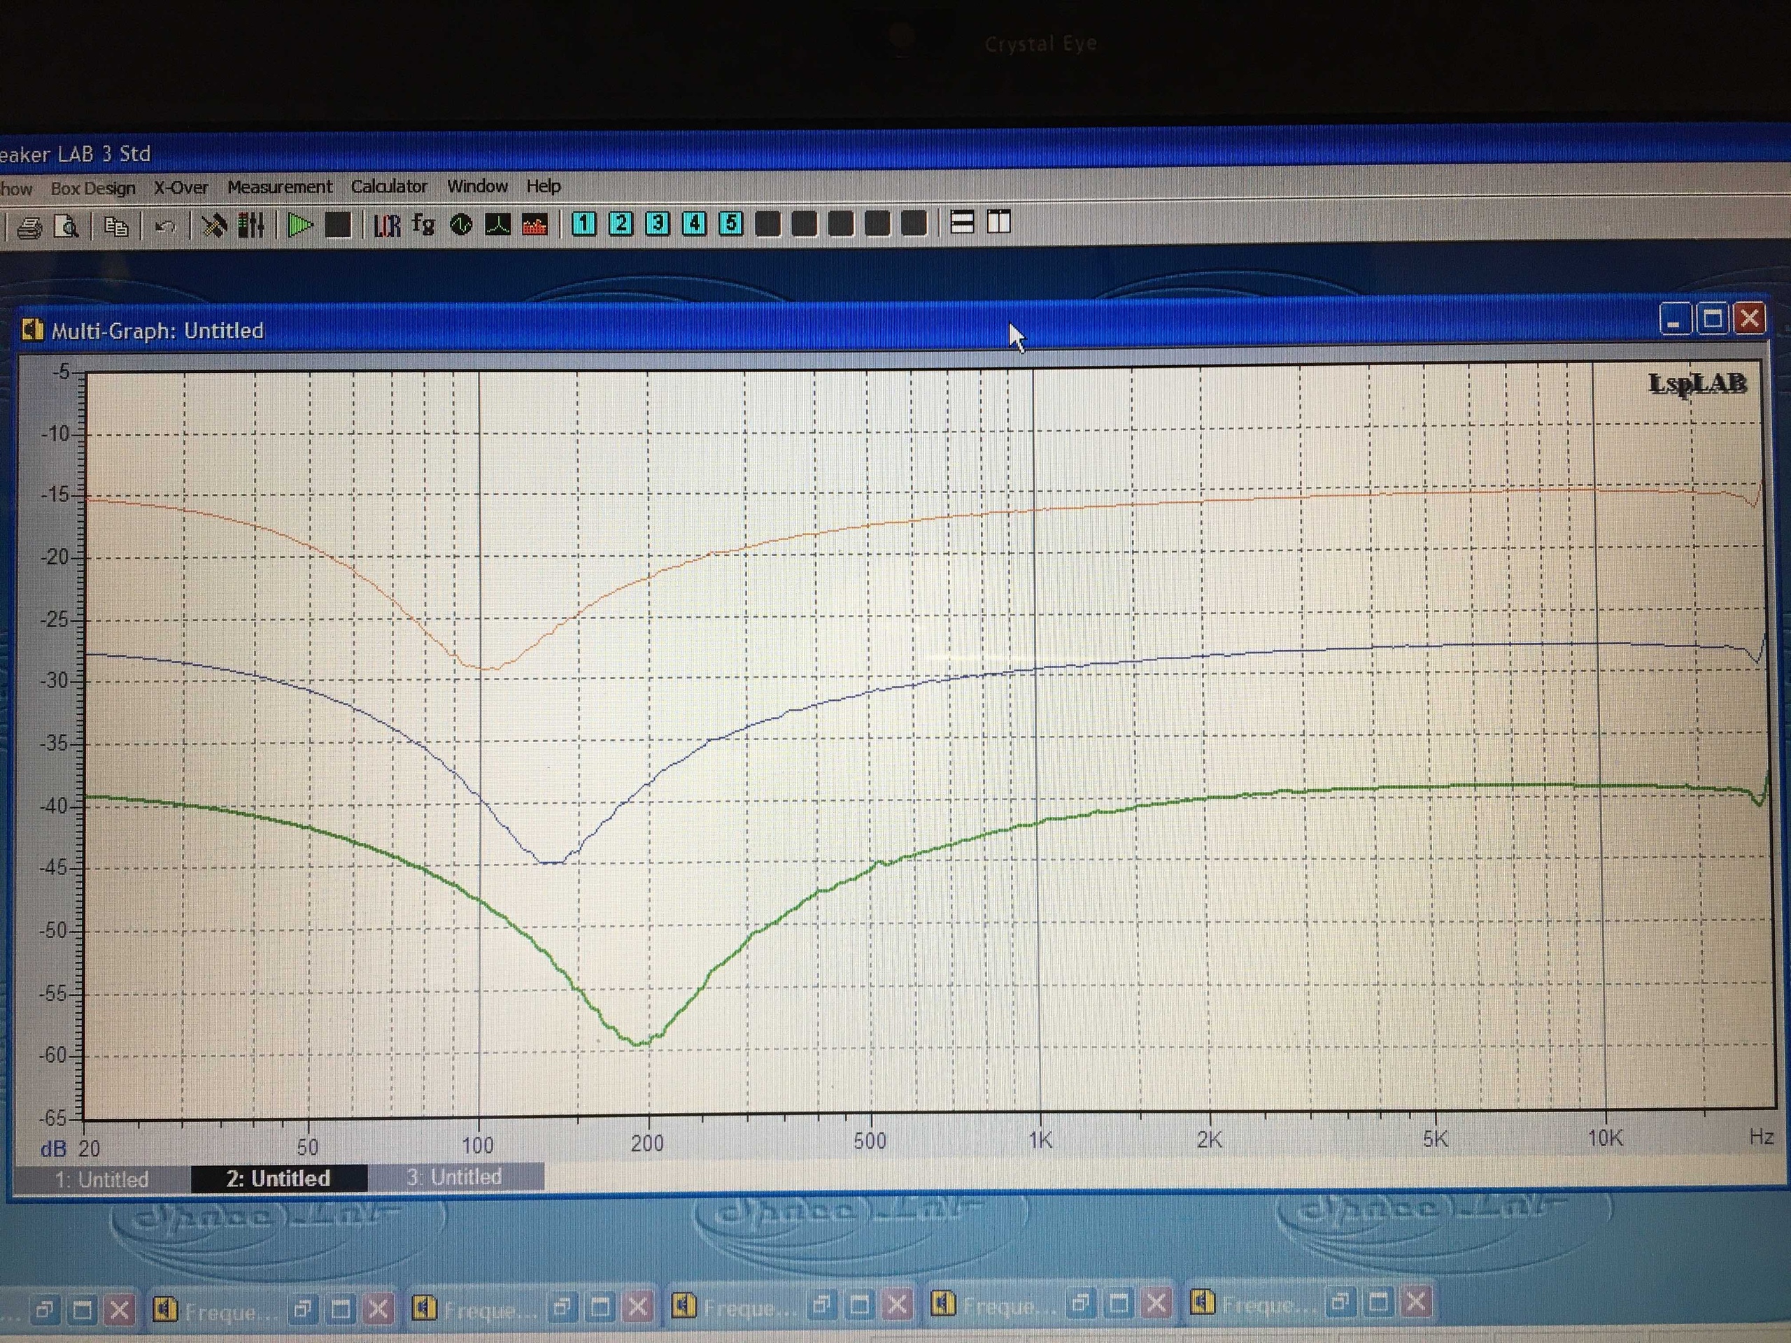Click the blue curve at its dip
Screen dimensions: 1791x1343
552,862
